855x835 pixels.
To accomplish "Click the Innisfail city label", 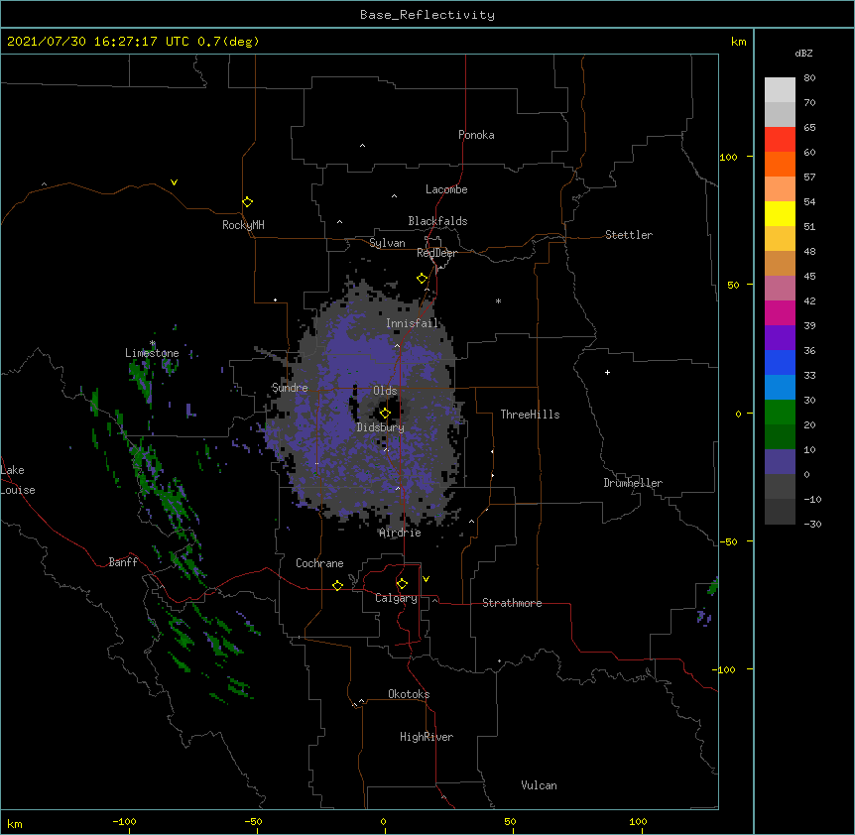I will tap(412, 323).
